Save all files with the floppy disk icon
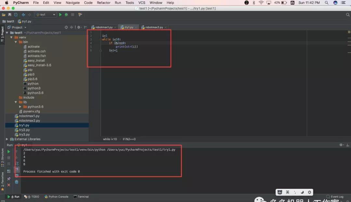Viewport: 351px width, 202px height. [x=10, y=15]
